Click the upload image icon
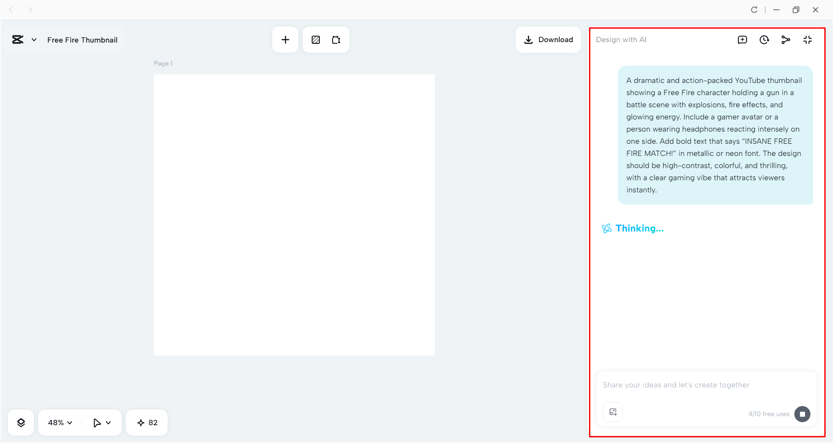Viewport: 833px width, 443px height. (613, 412)
